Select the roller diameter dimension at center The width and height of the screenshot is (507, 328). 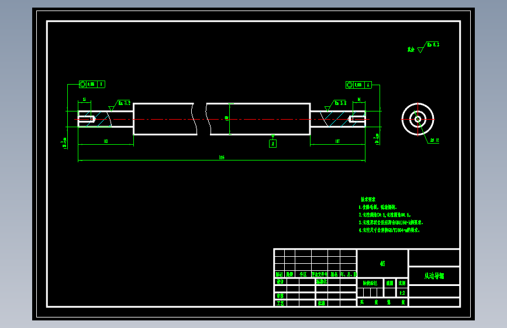click(227, 118)
